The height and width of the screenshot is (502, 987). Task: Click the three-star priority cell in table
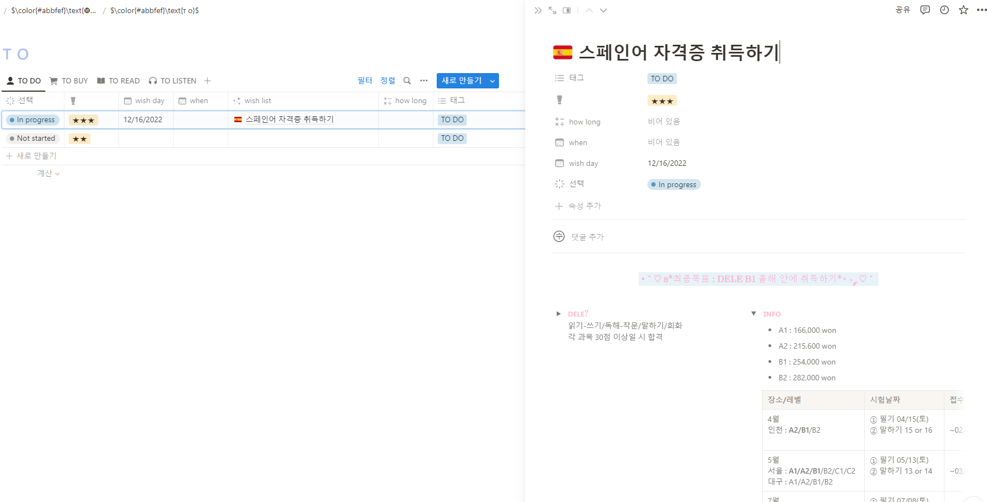tap(84, 121)
